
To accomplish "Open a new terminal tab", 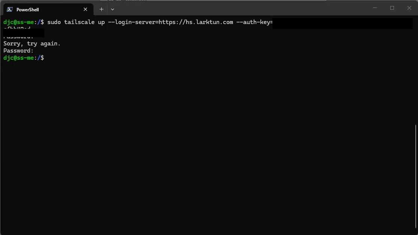I will pyautogui.click(x=101, y=9).
